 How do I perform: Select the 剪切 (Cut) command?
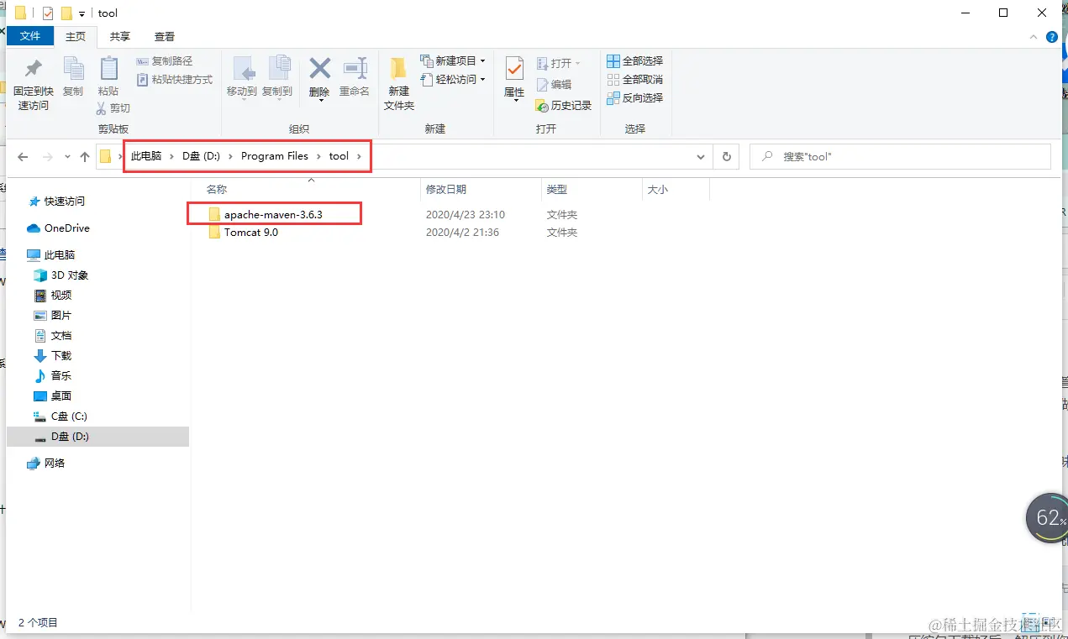click(113, 107)
